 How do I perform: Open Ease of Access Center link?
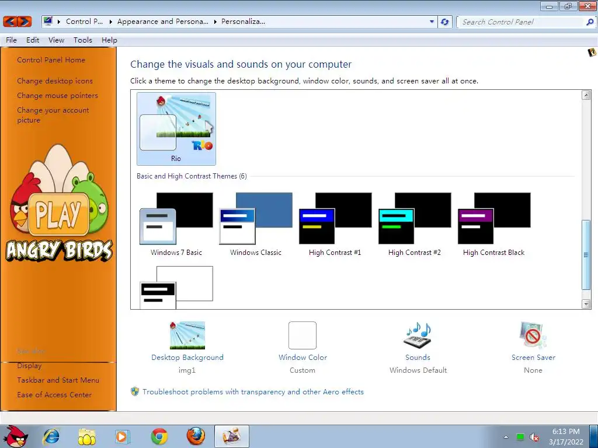54,395
